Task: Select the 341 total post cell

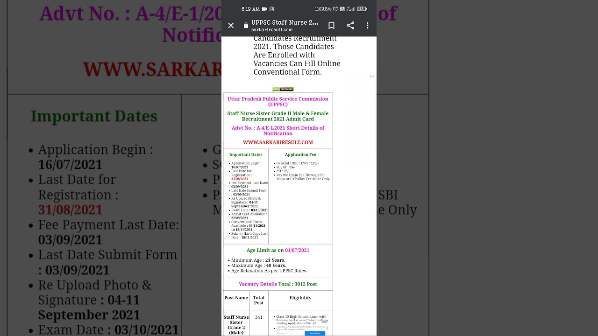Action: (x=259, y=317)
